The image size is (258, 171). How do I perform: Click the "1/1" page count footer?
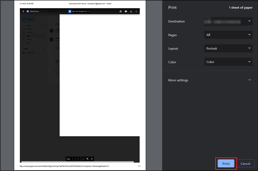click(139, 166)
